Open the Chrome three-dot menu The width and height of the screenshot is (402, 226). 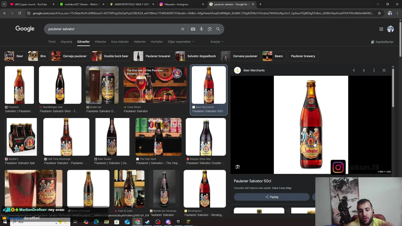398,13
